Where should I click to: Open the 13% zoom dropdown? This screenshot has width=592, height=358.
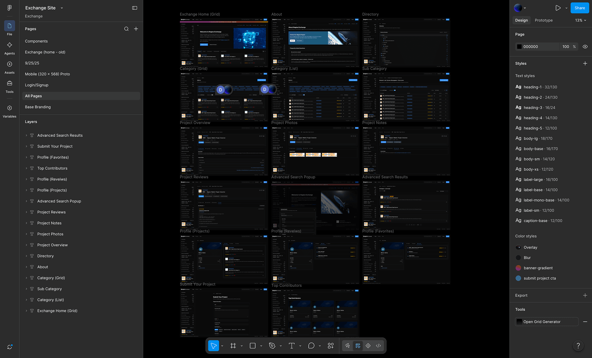581,20
